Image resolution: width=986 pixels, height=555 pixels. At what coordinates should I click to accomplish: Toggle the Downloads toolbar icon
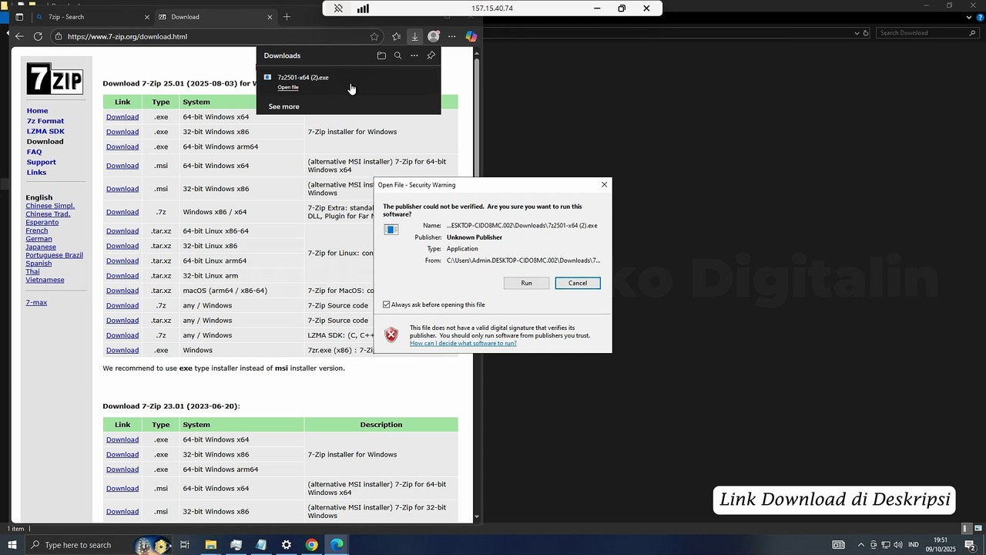click(414, 36)
